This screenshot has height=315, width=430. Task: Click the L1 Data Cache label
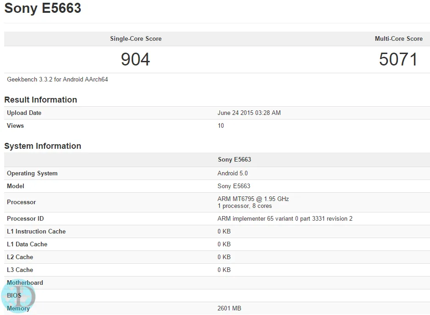pyautogui.click(x=27, y=244)
